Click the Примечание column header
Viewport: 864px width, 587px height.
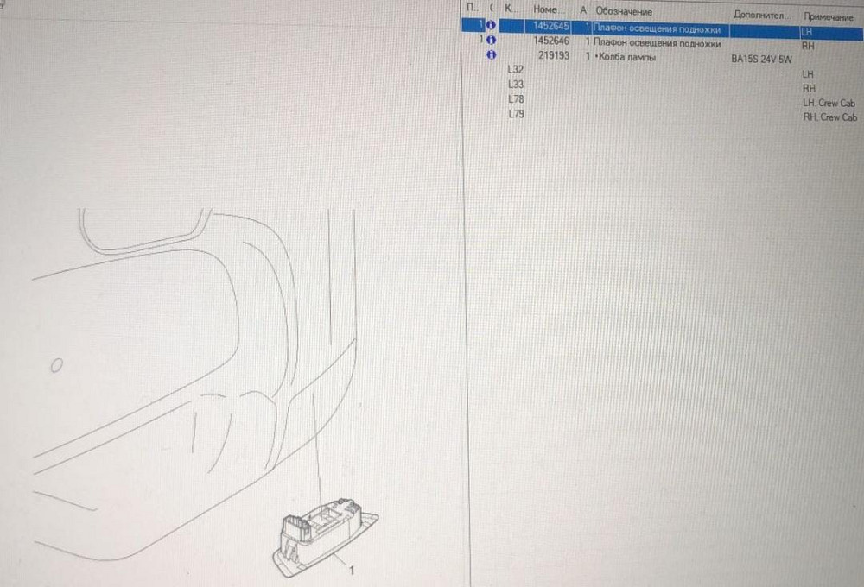point(828,16)
